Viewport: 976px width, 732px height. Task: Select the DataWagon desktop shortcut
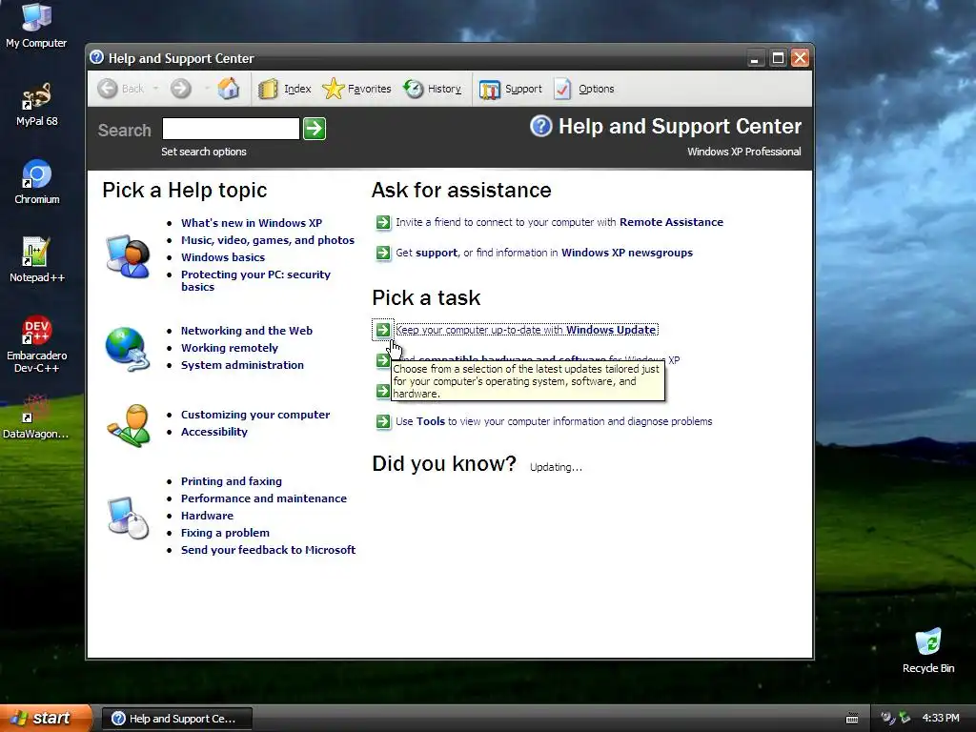pyautogui.click(x=36, y=417)
